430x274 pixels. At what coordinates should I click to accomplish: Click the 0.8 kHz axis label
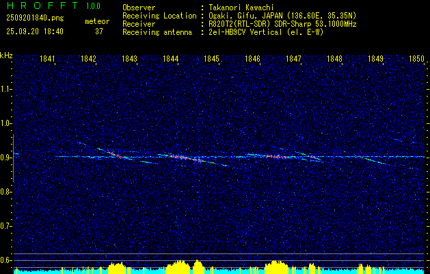click(x=5, y=192)
